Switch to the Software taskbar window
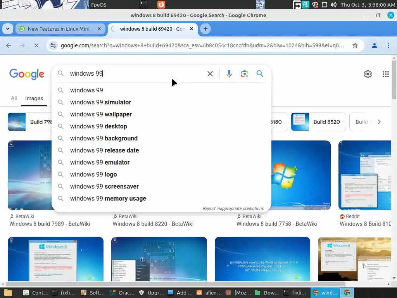397x298 pixels. (93, 293)
